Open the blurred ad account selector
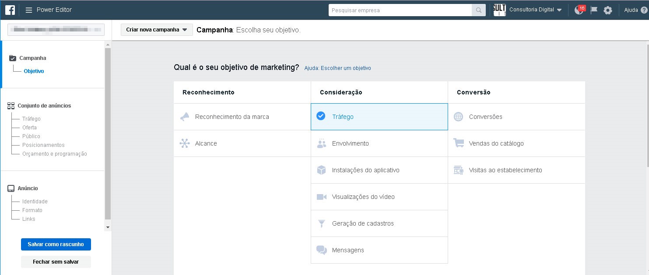This screenshot has height=275, width=649. point(56,29)
